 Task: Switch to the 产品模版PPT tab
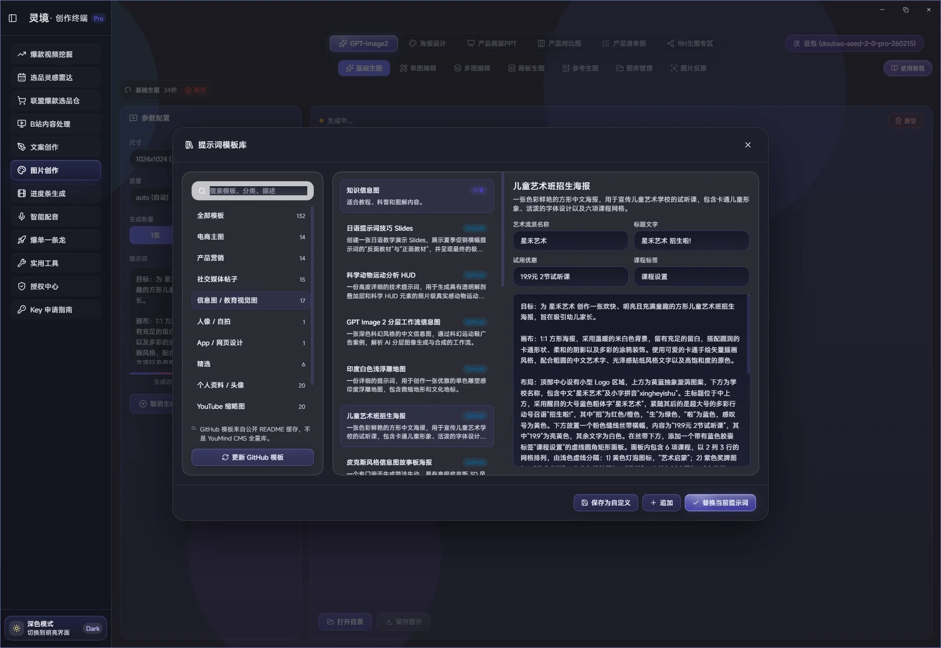[492, 43]
